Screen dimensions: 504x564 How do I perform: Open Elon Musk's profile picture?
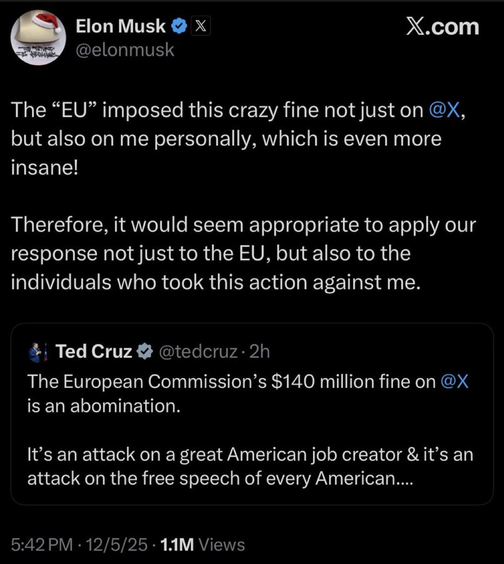pos(38,37)
